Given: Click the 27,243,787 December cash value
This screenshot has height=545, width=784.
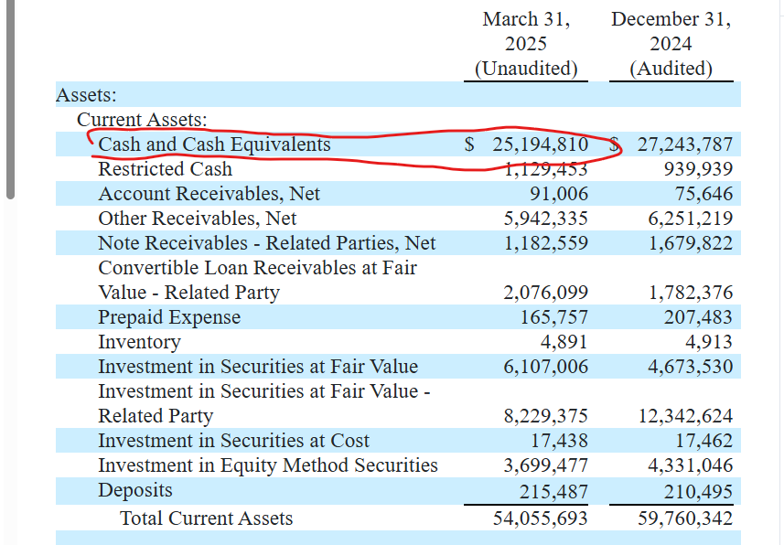Looking at the screenshot, I should (685, 144).
